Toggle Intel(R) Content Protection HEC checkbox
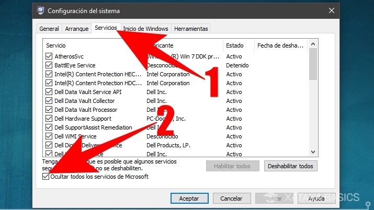Viewport: 374px width, 210px height. coord(49,74)
